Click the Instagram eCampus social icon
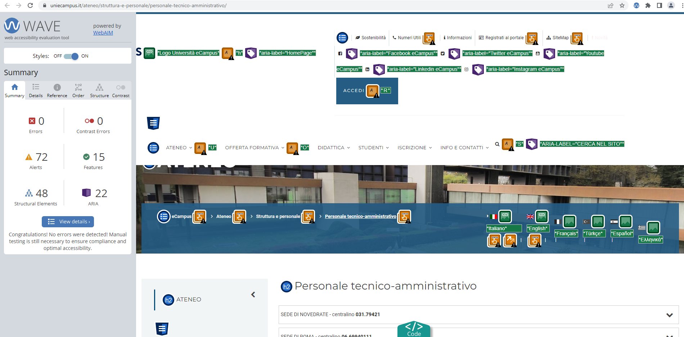The height and width of the screenshot is (337, 684). coord(466,69)
